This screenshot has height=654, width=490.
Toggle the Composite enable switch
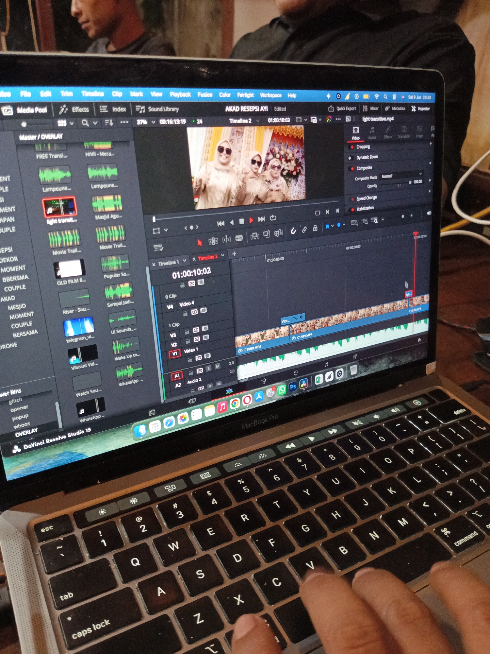coord(351,169)
